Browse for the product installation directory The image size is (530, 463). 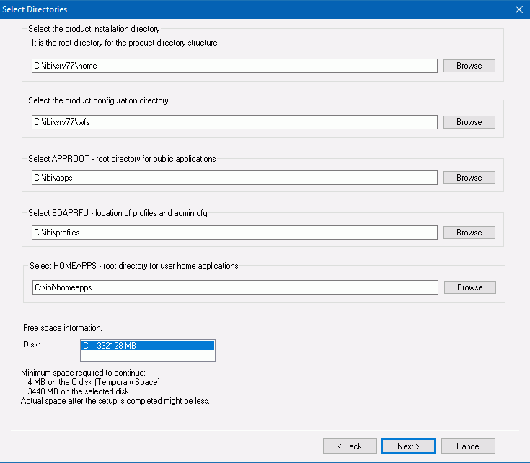pyautogui.click(x=469, y=66)
